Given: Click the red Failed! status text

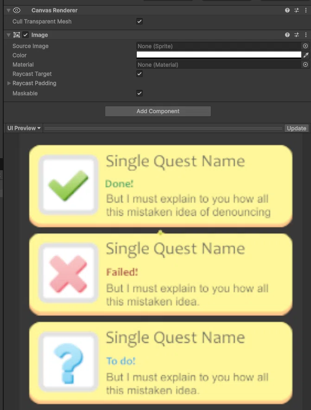Looking at the screenshot, I should [122, 272].
